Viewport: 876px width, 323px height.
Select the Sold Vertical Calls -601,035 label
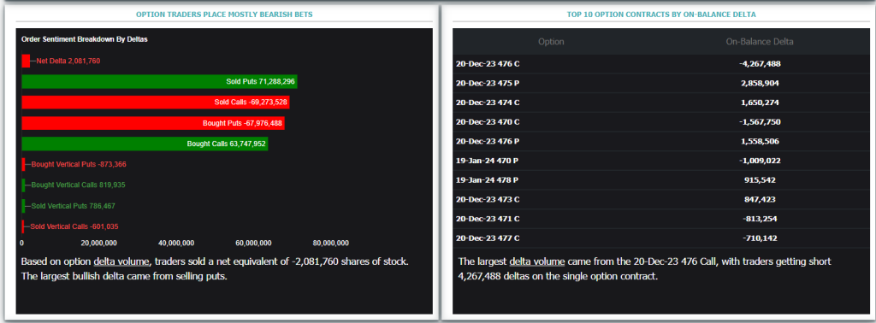74,226
